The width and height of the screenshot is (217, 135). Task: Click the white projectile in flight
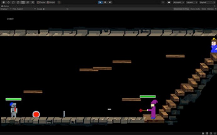pos(110,109)
